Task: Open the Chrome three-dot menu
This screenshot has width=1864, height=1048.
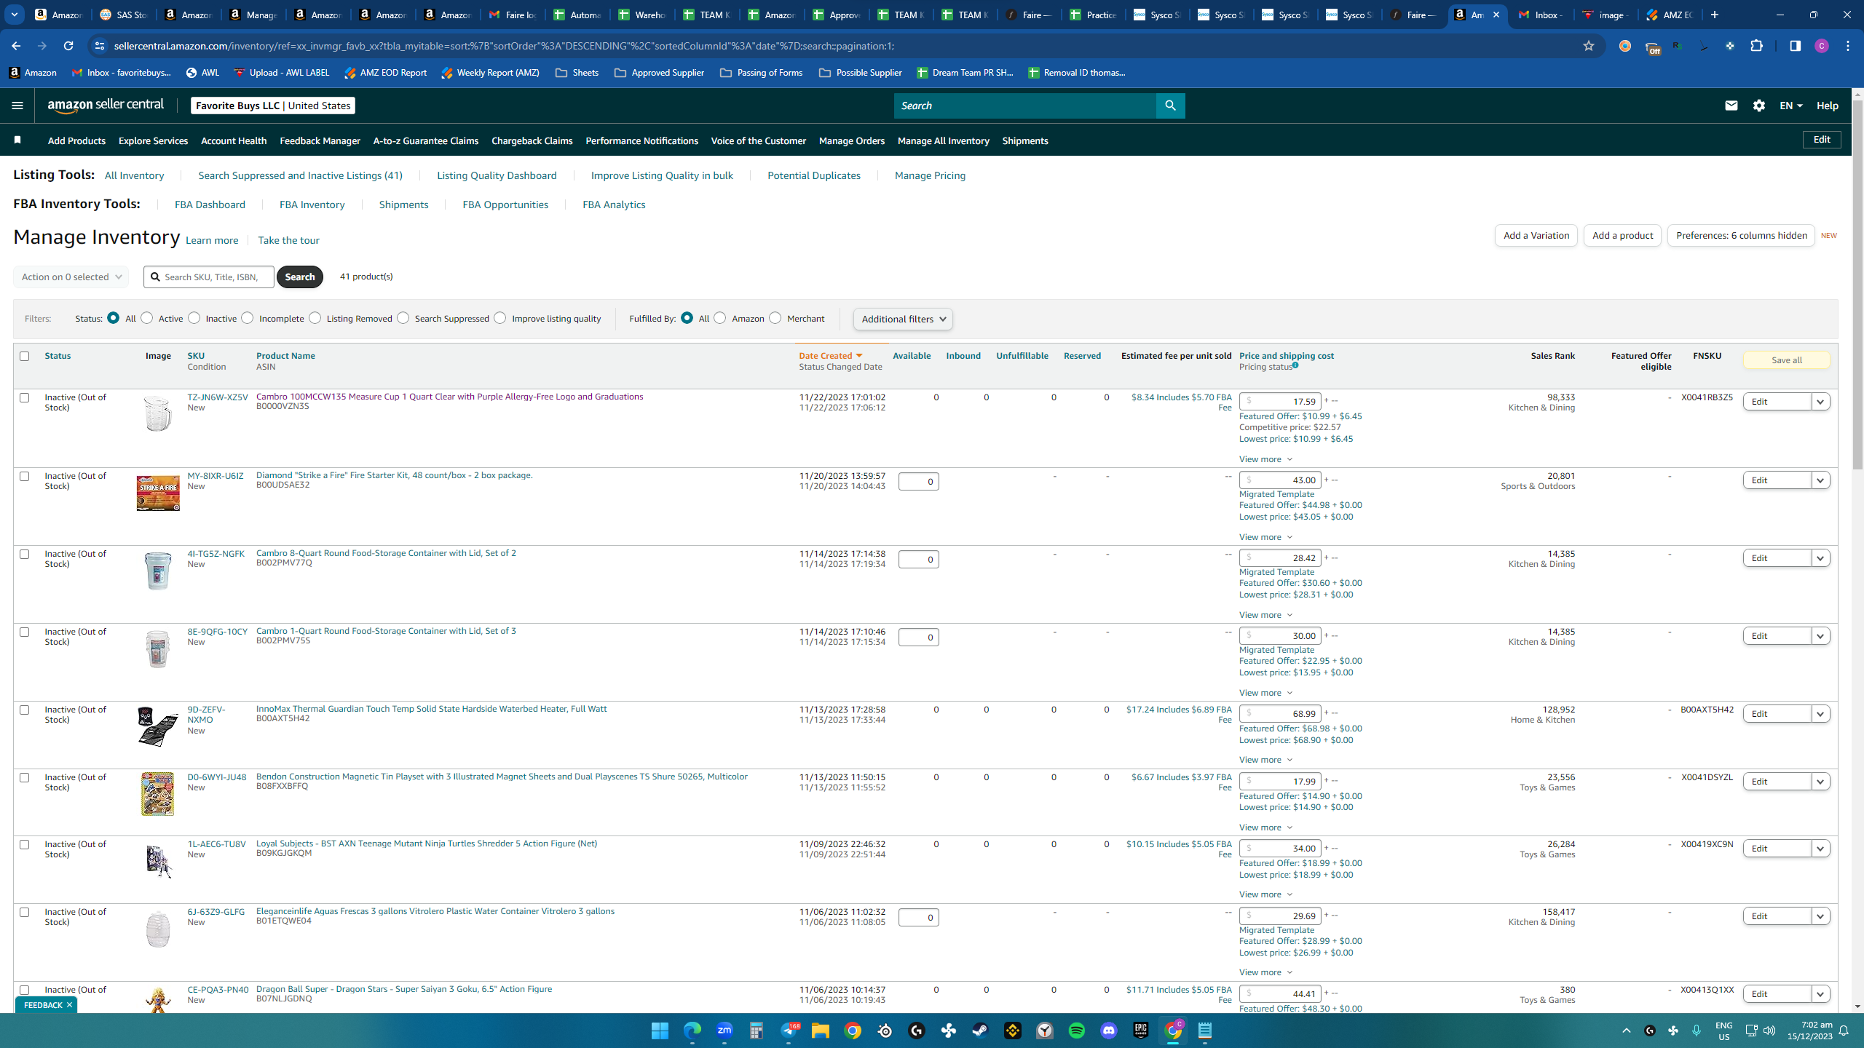Action: pyautogui.click(x=1848, y=46)
